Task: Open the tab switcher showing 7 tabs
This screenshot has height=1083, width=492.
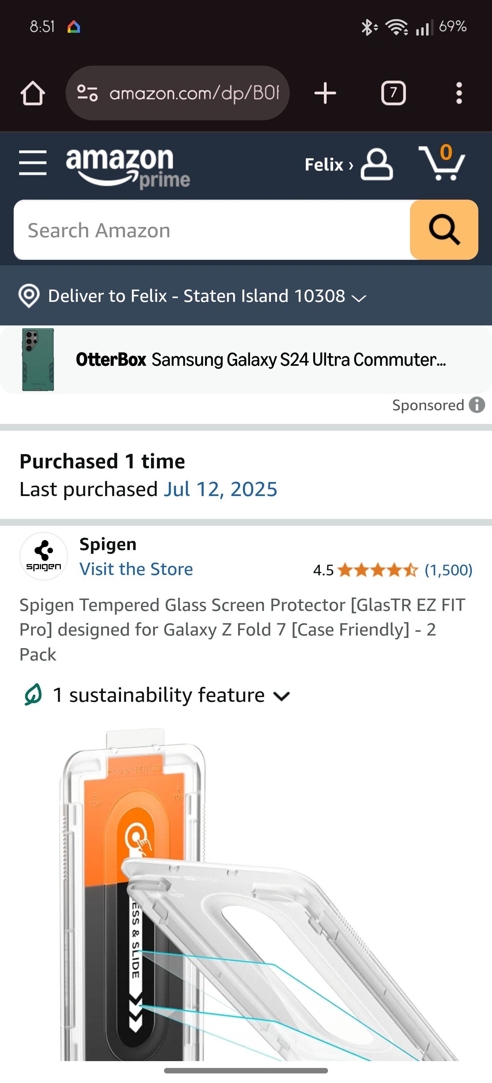Action: coord(393,93)
